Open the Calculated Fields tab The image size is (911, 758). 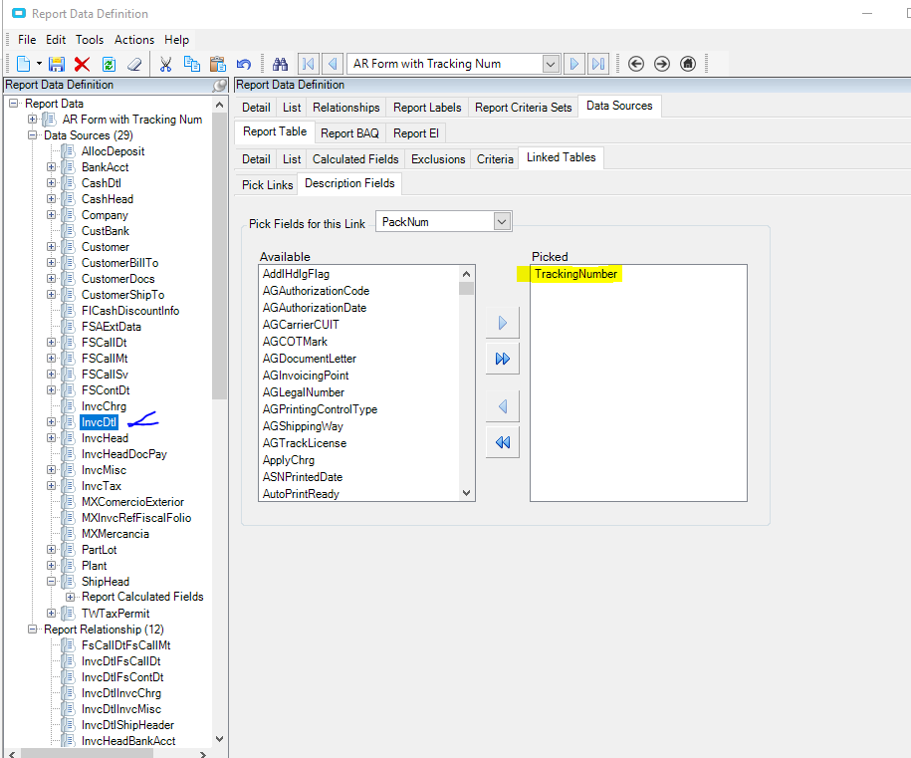[355, 159]
